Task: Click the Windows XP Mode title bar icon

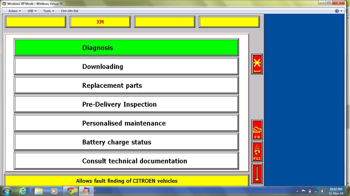Action: [x=4, y=3]
